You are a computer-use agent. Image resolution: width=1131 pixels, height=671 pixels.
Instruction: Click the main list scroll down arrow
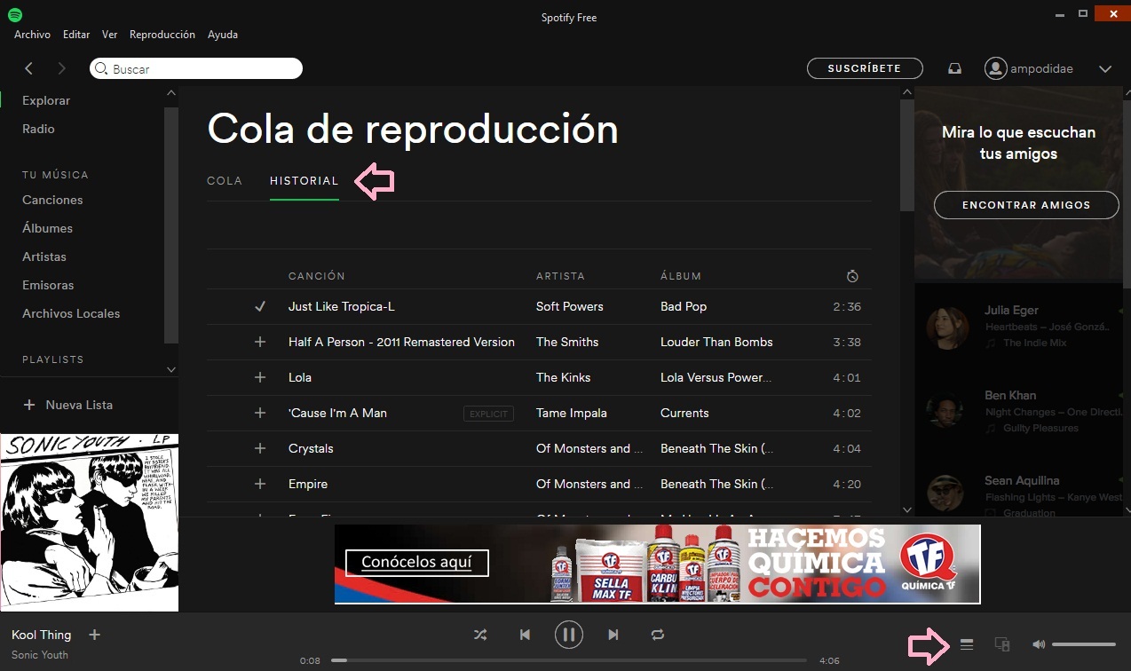click(906, 509)
